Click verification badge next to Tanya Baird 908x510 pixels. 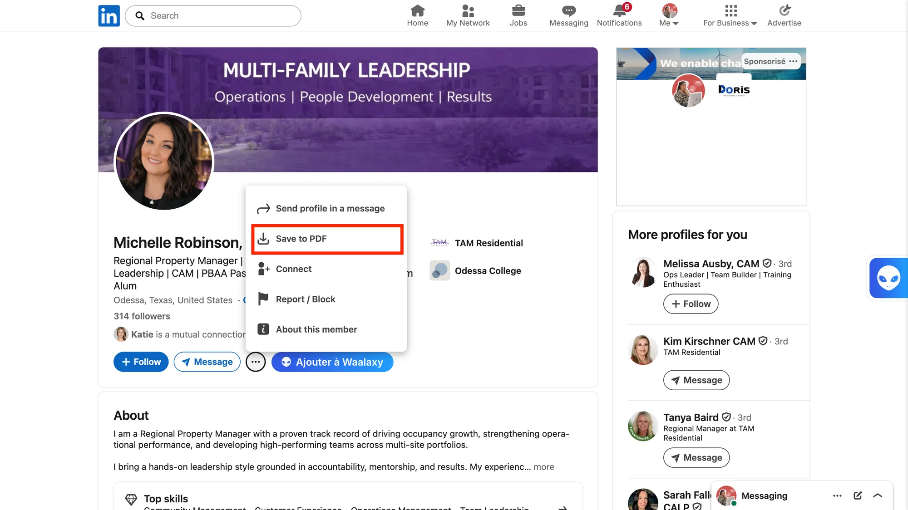pos(726,417)
